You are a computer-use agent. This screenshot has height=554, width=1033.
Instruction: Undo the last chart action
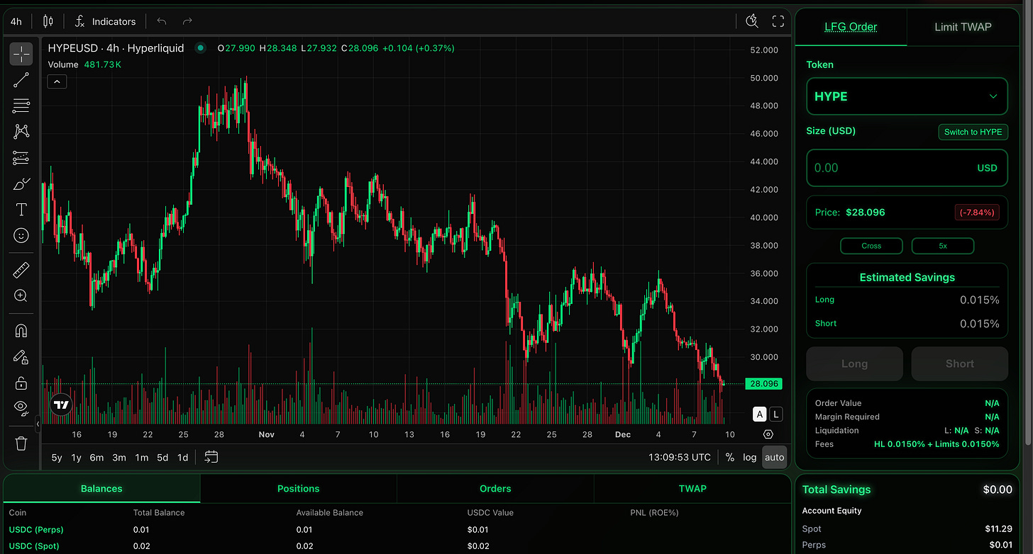click(162, 21)
